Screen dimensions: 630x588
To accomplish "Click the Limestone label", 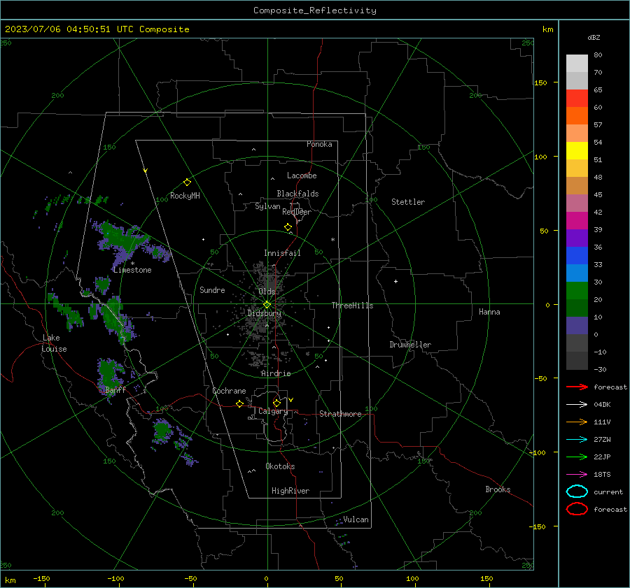I will [x=132, y=270].
